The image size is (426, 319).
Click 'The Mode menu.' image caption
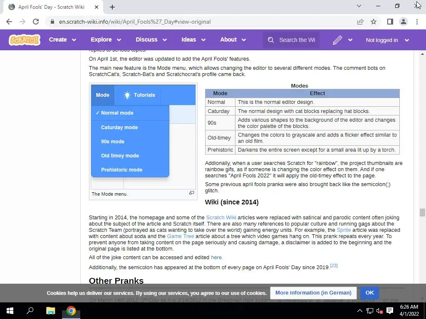coord(109,194)
